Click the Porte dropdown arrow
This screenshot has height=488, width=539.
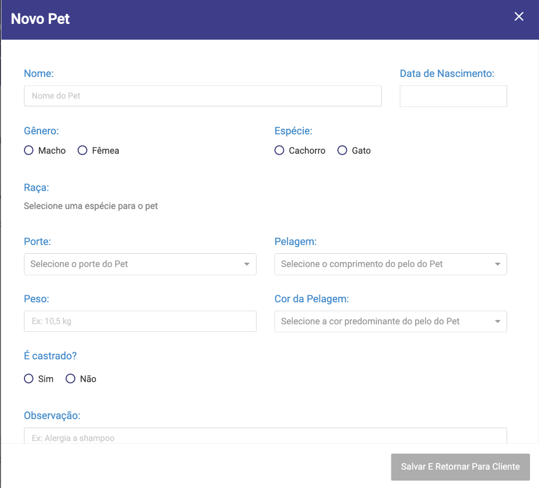(247, 264)
